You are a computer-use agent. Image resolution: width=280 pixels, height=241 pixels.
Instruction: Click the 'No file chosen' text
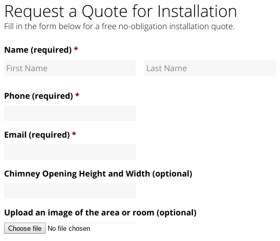click(x=69, y=228)
